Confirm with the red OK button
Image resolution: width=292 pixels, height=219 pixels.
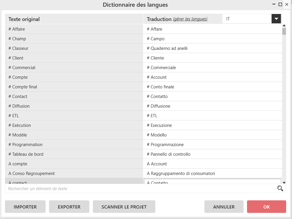pos(266,207)
